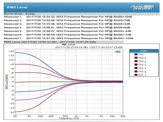
Task: Select the purple Ch1 6 legend swatch
Action: pos(136,71)
